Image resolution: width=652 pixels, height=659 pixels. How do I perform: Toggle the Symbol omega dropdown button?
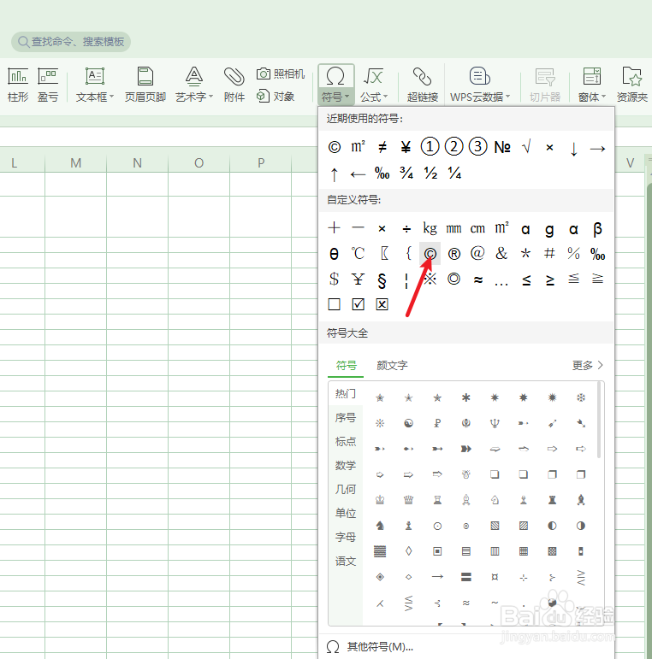tap(335, 85)
